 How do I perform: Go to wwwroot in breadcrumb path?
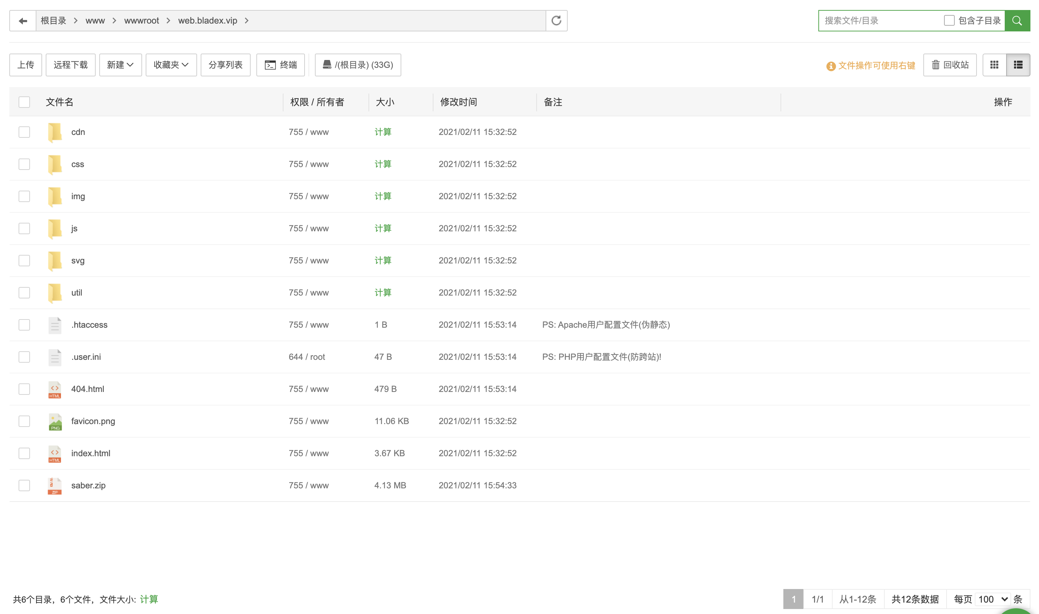(141, 21)
